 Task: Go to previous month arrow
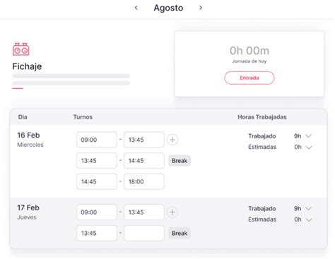coord(136,8)
